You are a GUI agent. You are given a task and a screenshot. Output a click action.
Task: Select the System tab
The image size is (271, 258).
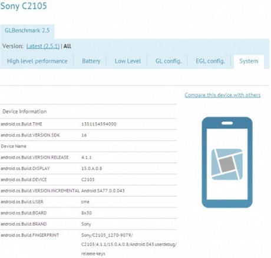pos(249,61)
